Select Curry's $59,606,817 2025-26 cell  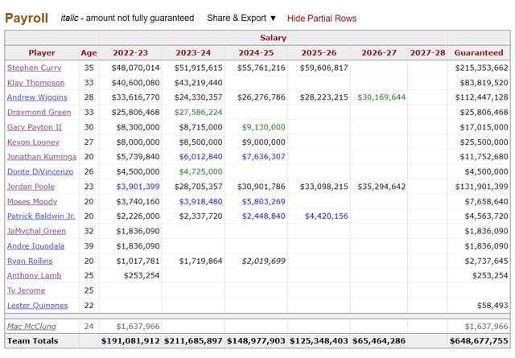[319, 68]
